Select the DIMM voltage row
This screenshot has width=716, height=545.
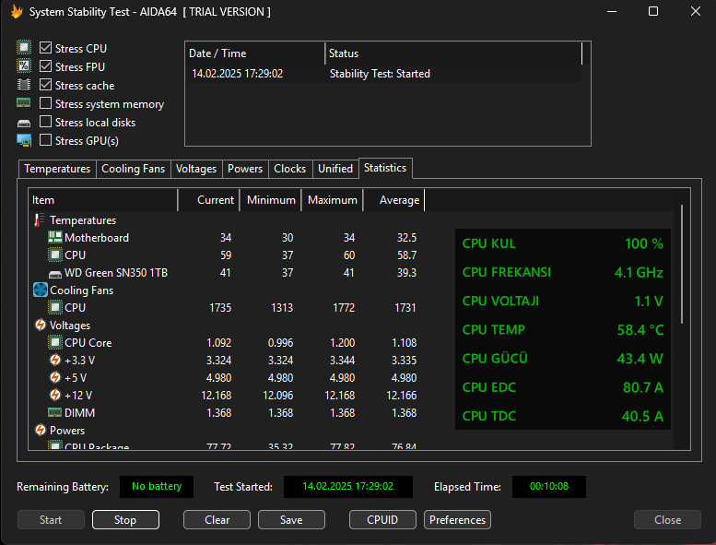click(227, 413)
